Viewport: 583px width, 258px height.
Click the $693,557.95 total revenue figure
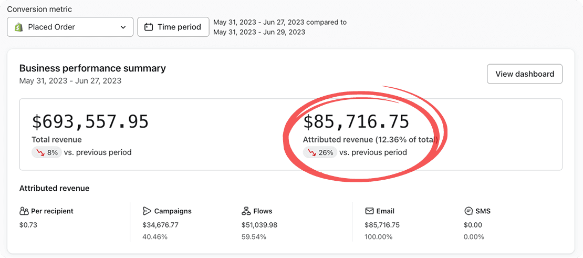click(x=90, y=121)
